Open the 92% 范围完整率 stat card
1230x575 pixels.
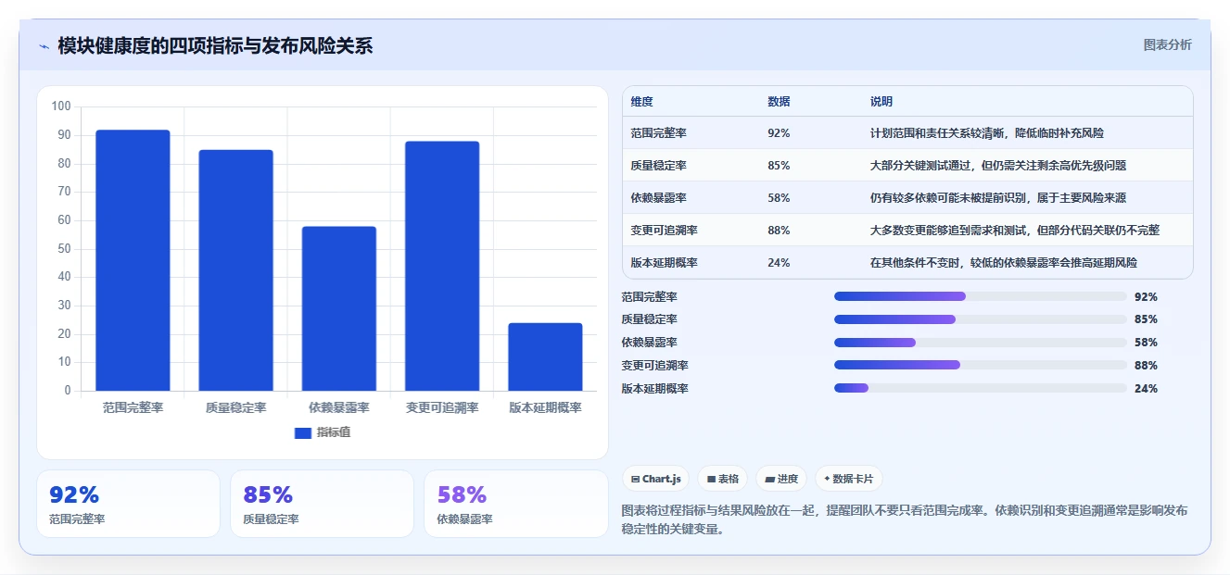128,504
